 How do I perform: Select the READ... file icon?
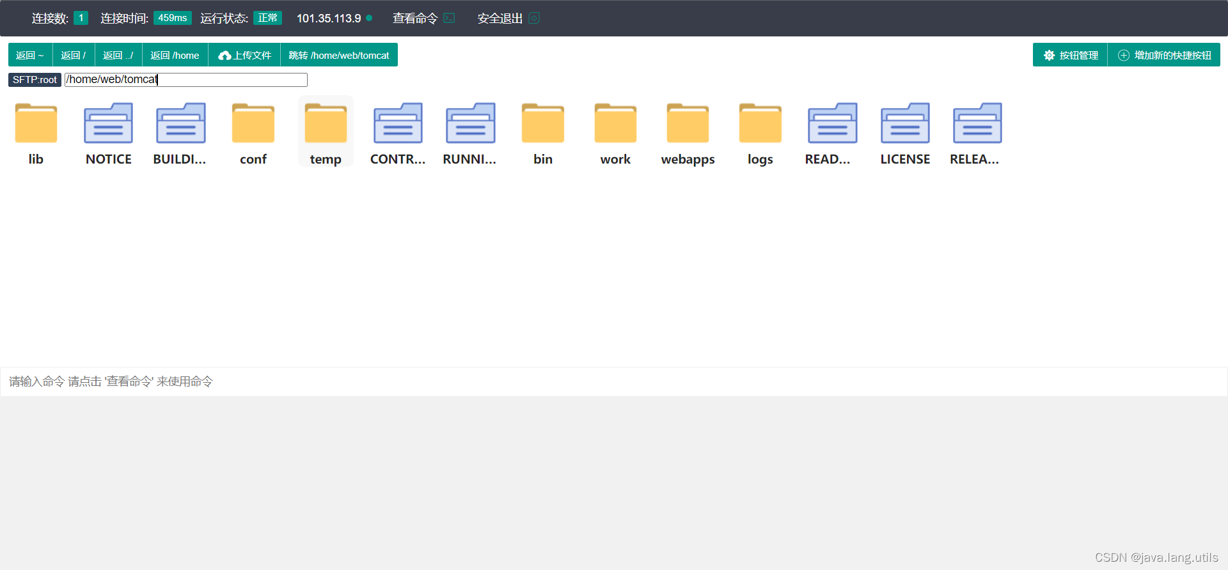coord(833,123)
